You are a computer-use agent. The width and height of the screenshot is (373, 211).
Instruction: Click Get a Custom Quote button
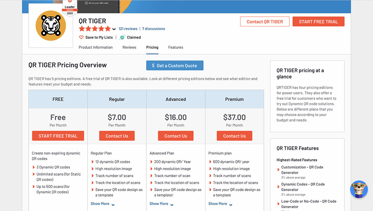(175, 65)
